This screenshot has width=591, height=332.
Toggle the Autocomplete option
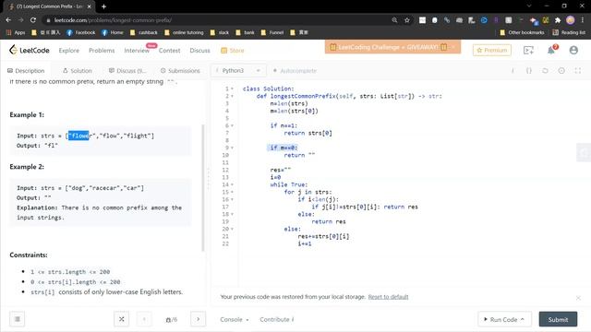tap(295, 71)
